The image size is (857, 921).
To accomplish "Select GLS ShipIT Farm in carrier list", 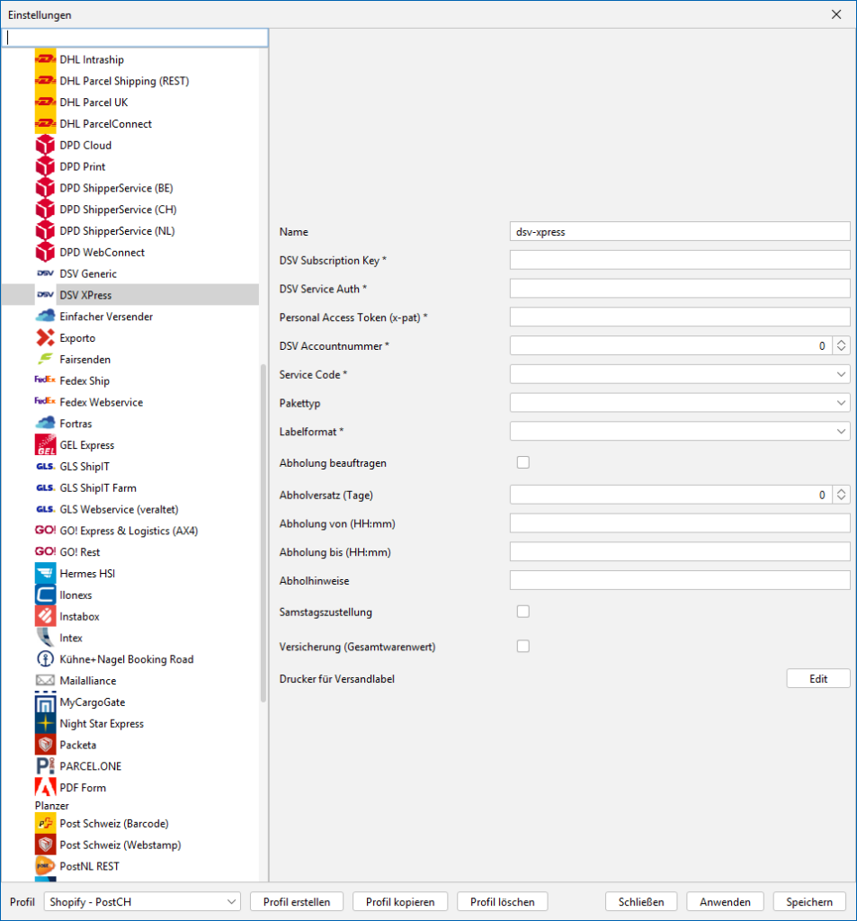I will coord(97,488).
